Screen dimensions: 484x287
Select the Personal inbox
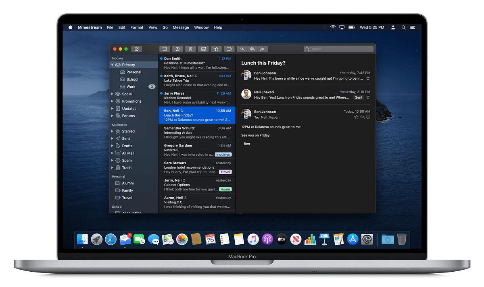coord(134,72)
